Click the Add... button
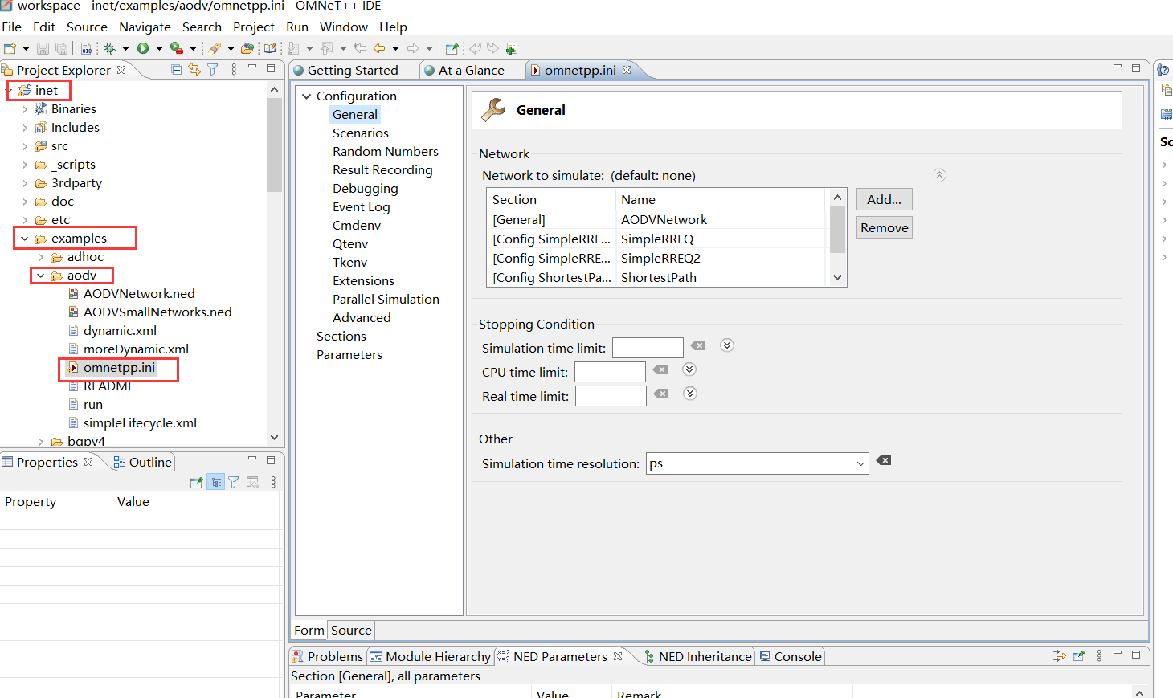This screenshot has height=698, width=1173. point(884,199)
